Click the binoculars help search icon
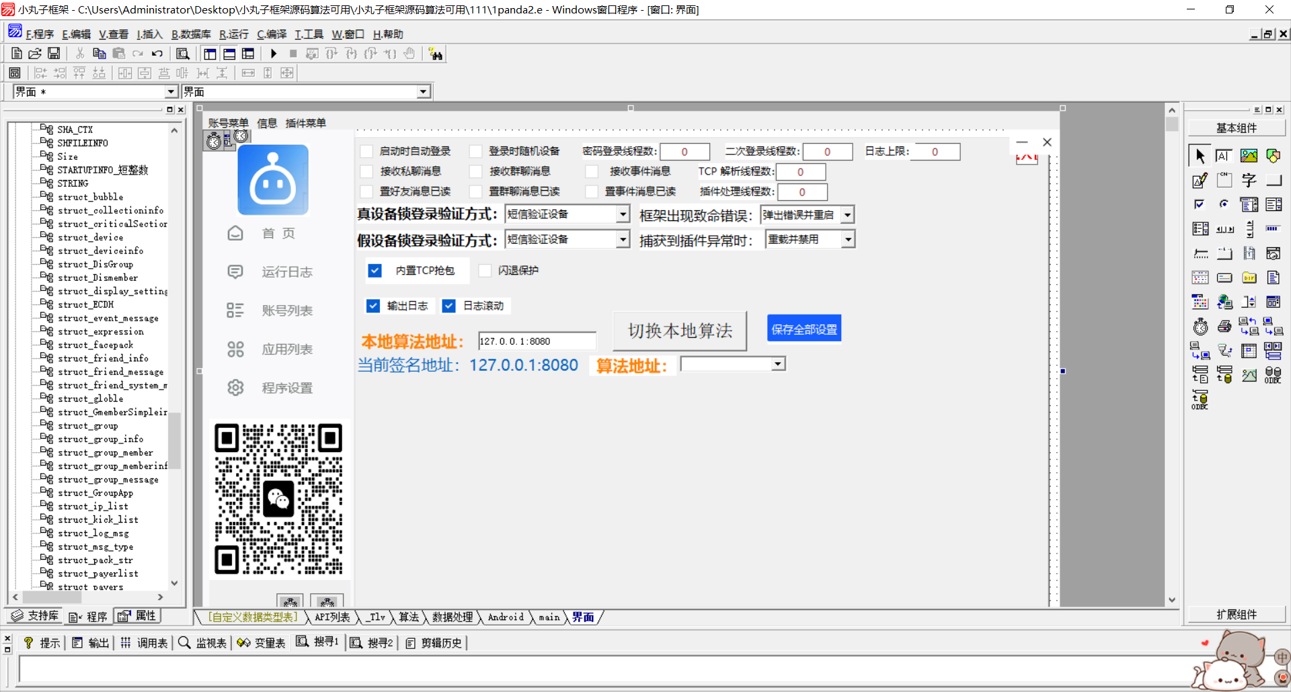1291x692 pixels. [436, 54]
